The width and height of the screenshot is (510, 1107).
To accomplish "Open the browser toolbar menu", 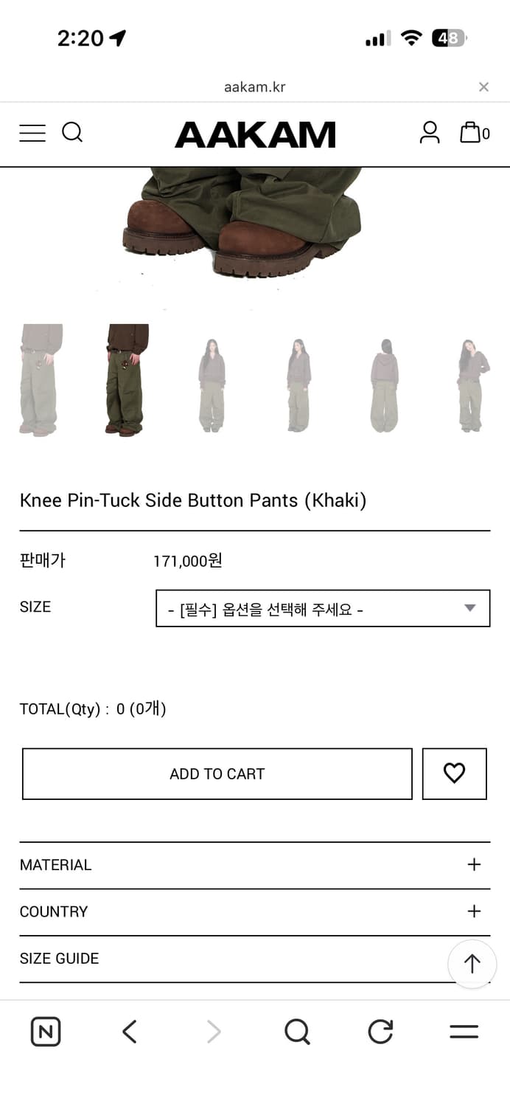I will (463, 1031).
